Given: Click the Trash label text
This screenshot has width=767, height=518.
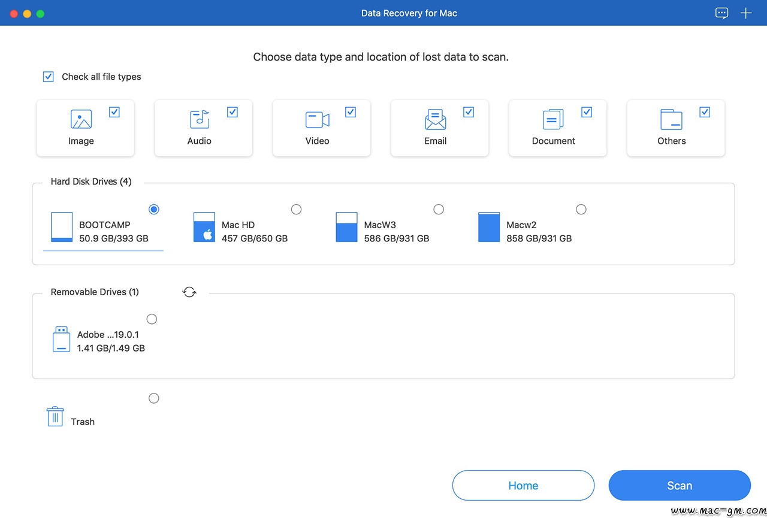Looking at the screenshot, I should click(83, 422).
